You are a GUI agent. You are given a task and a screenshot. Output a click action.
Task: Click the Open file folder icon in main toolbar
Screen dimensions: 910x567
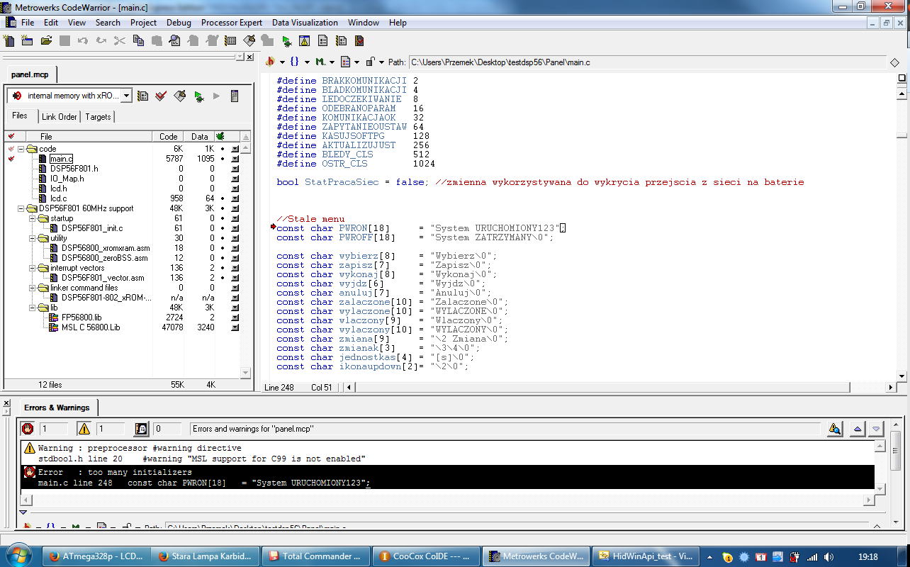pos(46,41)
